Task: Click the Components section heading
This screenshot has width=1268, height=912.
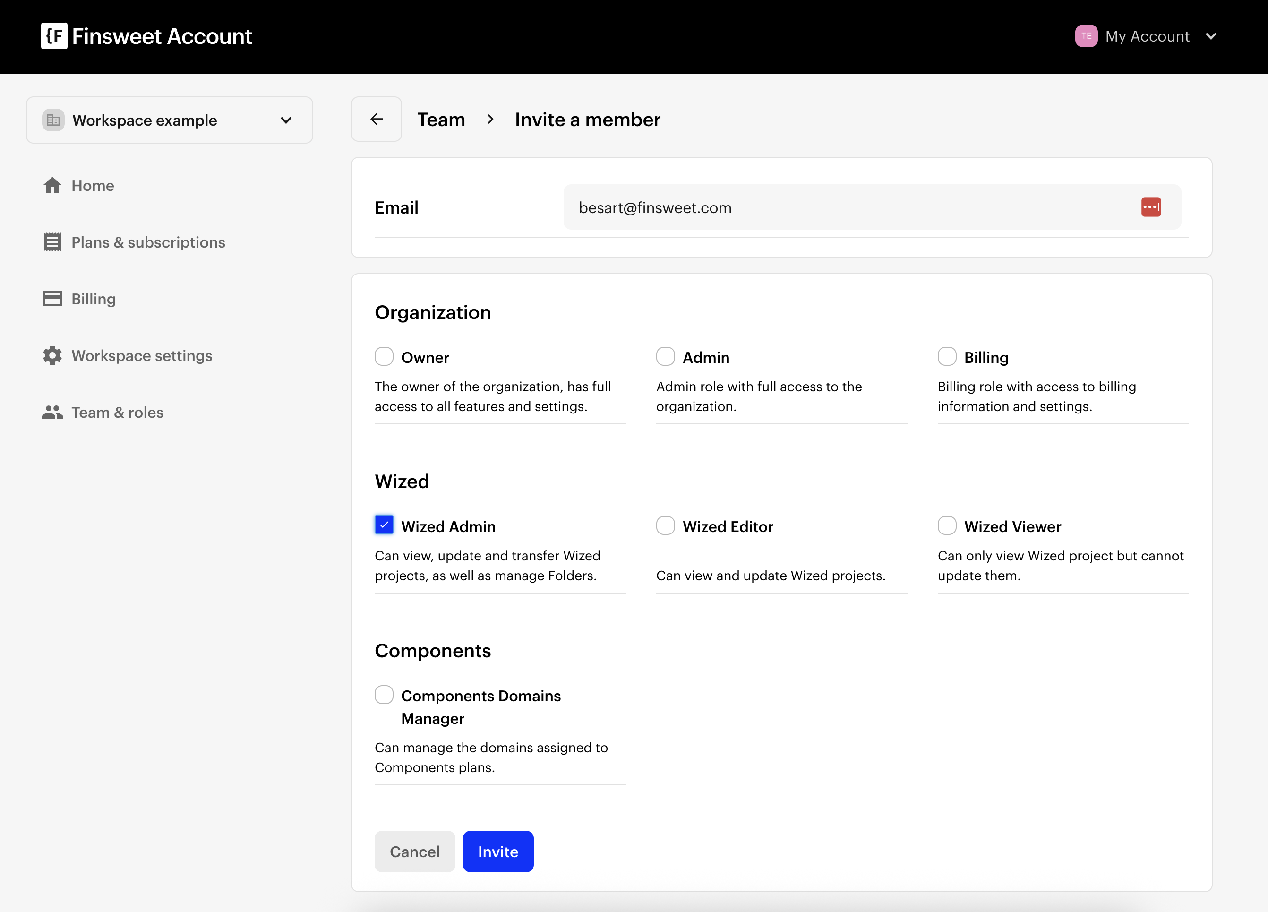Action: tap(433, 650)
